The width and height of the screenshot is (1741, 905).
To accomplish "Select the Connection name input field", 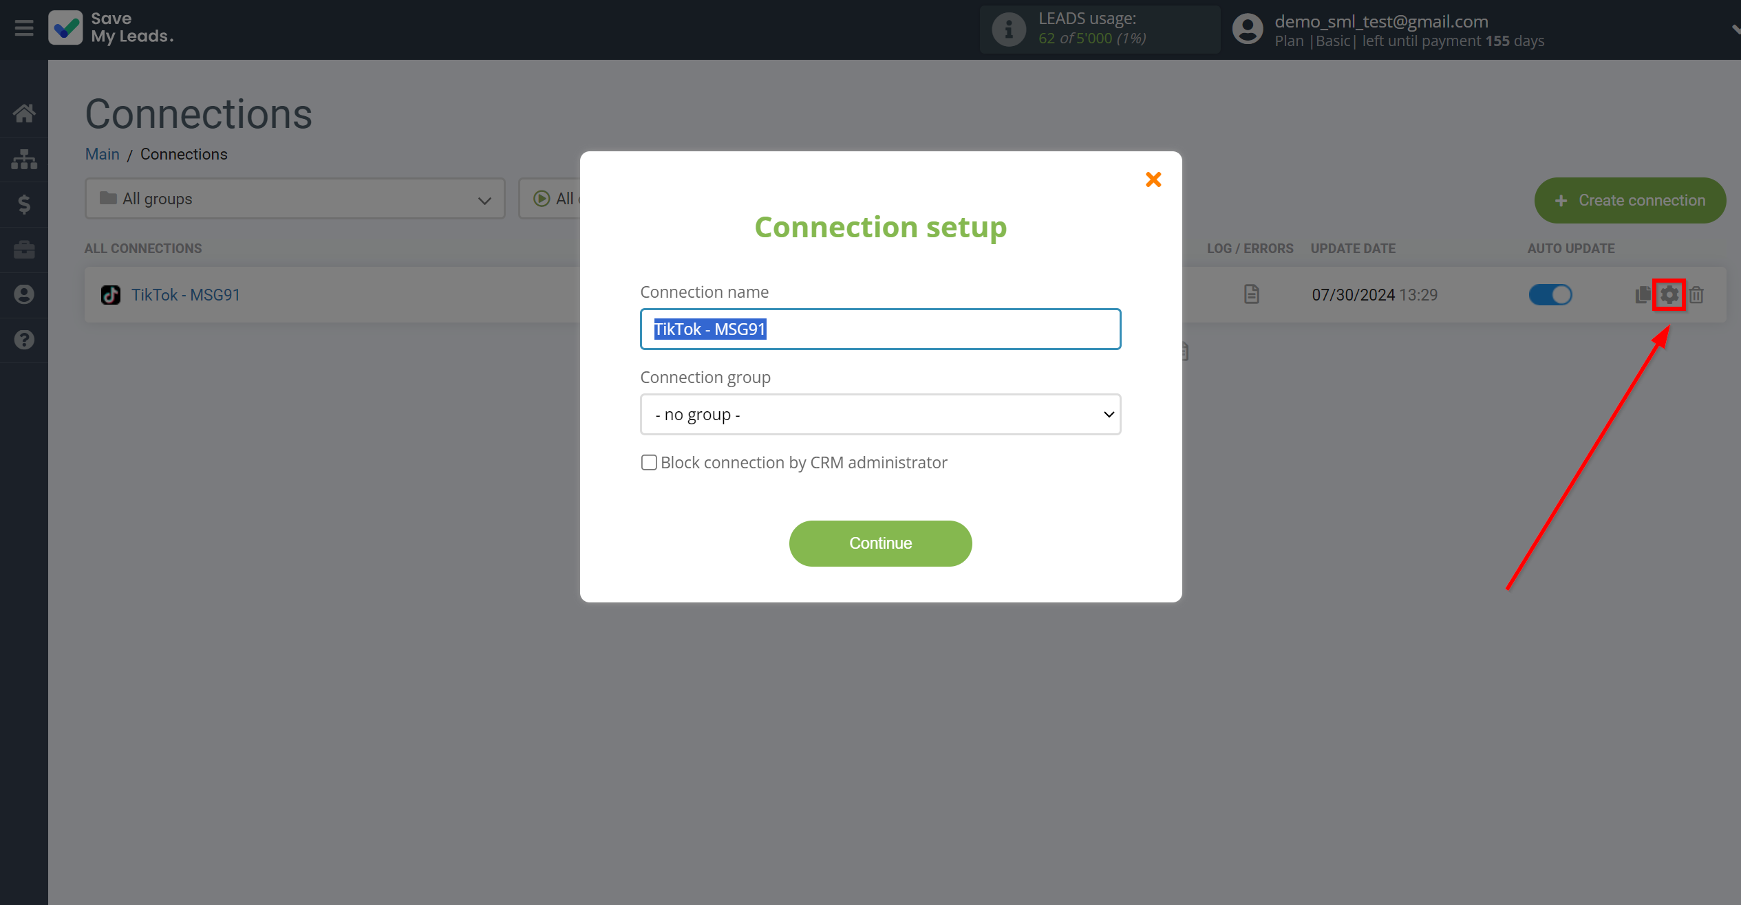I will (881, 328).
